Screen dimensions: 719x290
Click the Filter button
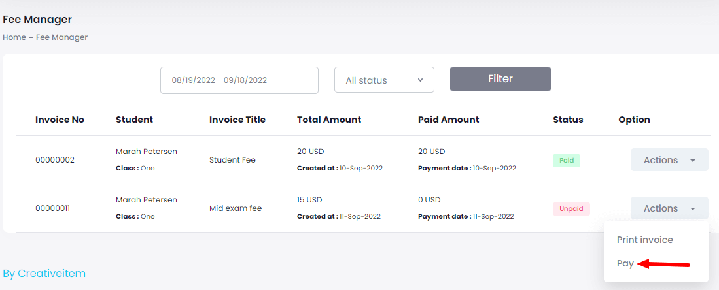pyautogui.click(x=500, y=79)
